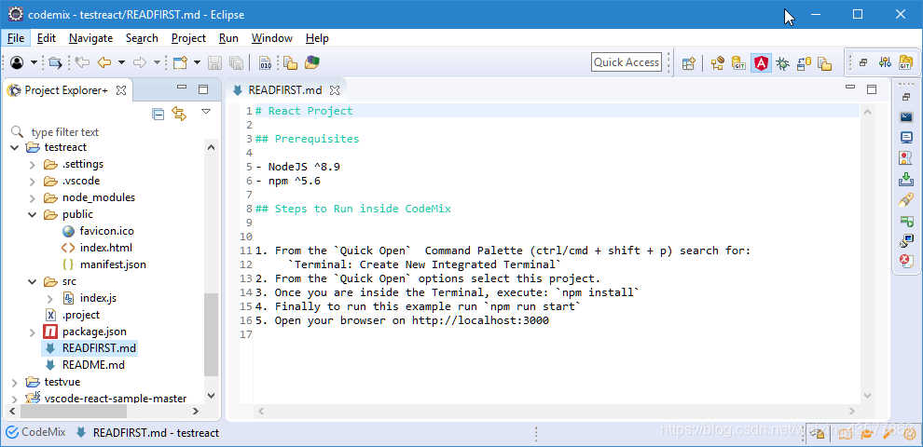Open the Search menu
Viewport: 923px width, 447px height.
click(x=142, y=38)
